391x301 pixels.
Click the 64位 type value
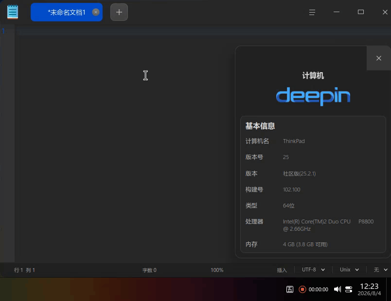288,206
